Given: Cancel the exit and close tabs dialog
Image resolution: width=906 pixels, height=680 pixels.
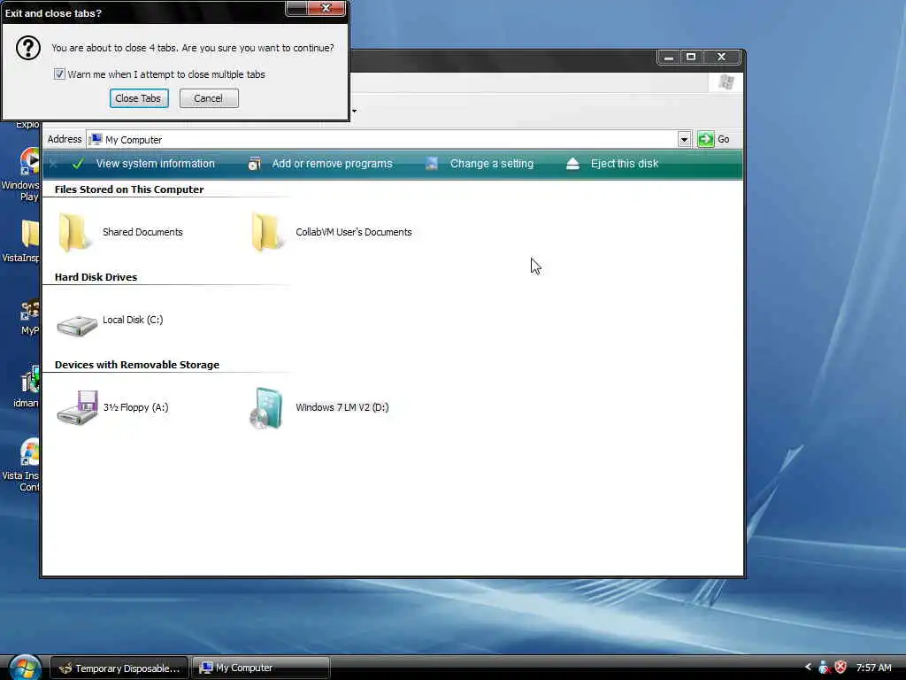Looking at the screenshot, I should tap(209, 98).
